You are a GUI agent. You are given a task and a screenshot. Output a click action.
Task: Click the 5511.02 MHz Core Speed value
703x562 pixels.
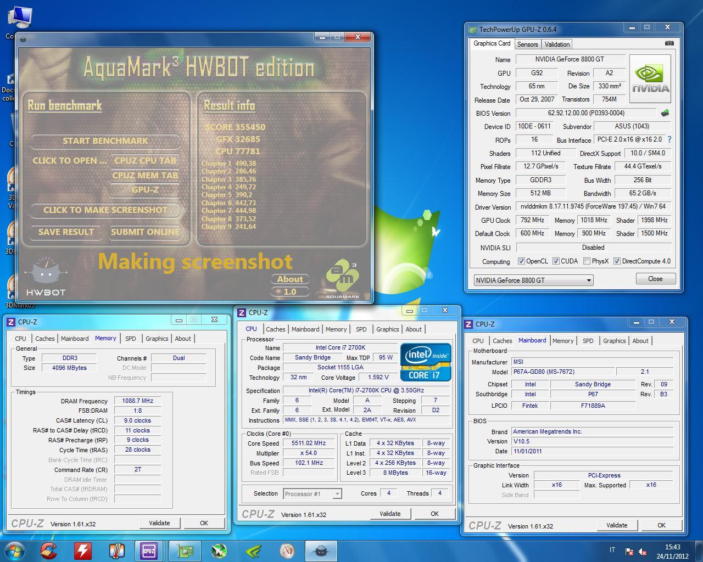[309, 443]
